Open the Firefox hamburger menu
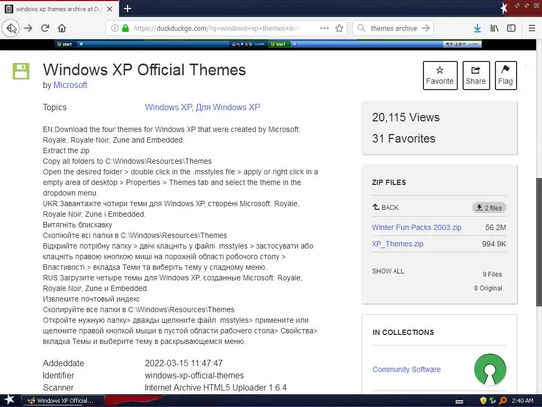 [x=532, y=29]
